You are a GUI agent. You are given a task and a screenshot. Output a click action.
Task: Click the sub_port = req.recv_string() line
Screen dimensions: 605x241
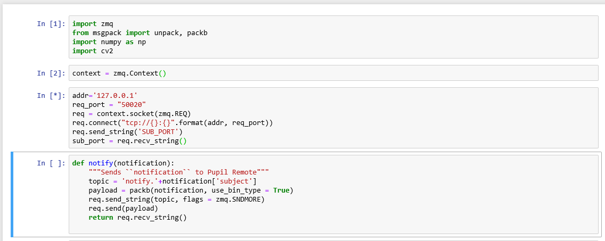click(129, 141)
